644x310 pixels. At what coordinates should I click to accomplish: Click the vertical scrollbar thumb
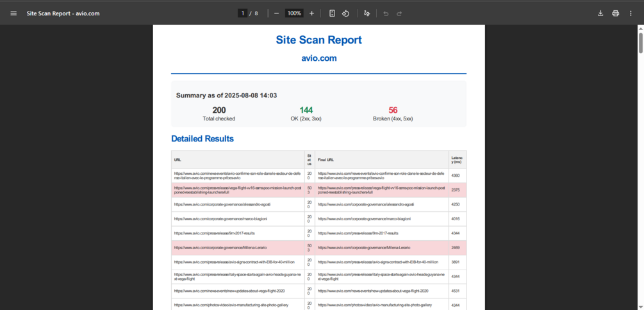[x=640, y=43]
